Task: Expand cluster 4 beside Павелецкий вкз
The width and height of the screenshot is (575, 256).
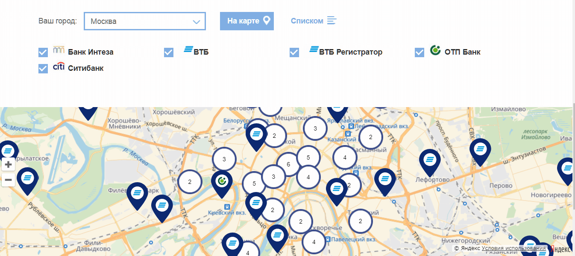Action: 314,242
